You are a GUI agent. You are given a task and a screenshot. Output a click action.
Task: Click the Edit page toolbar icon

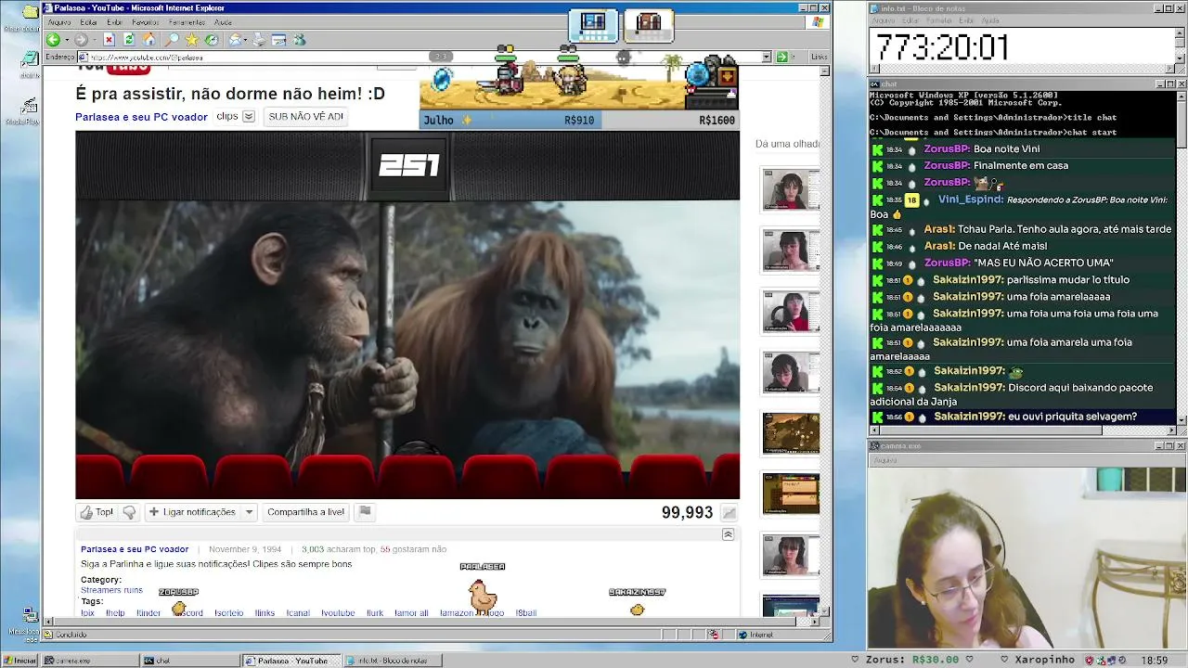[x=278, y=40]
